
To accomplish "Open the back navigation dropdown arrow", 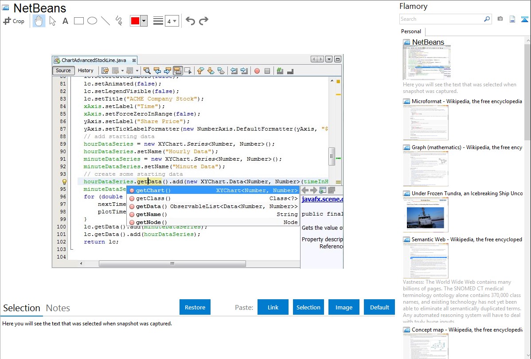I will [123, 71].
